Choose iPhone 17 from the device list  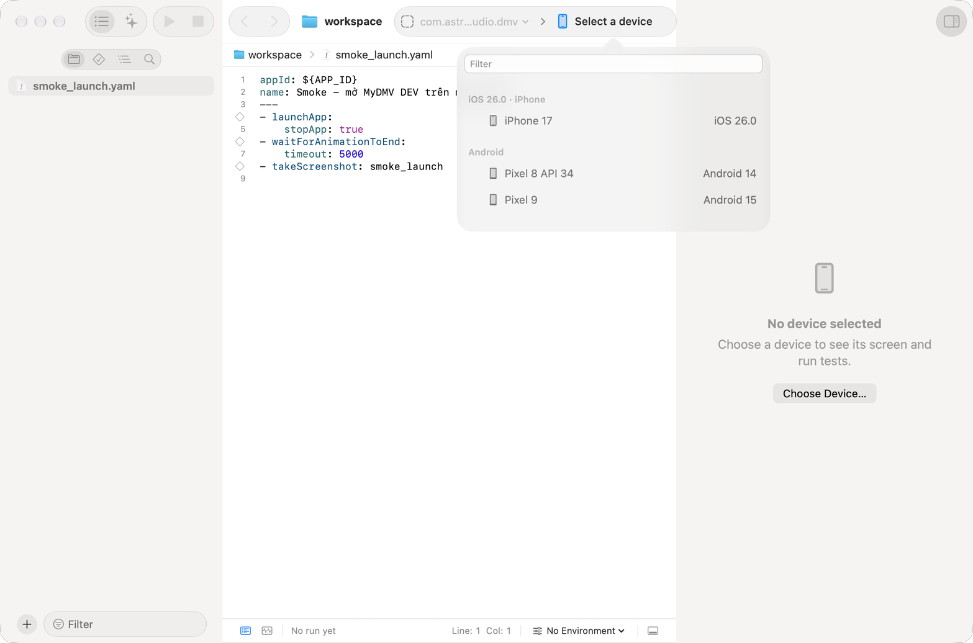(x=613, y=121)
